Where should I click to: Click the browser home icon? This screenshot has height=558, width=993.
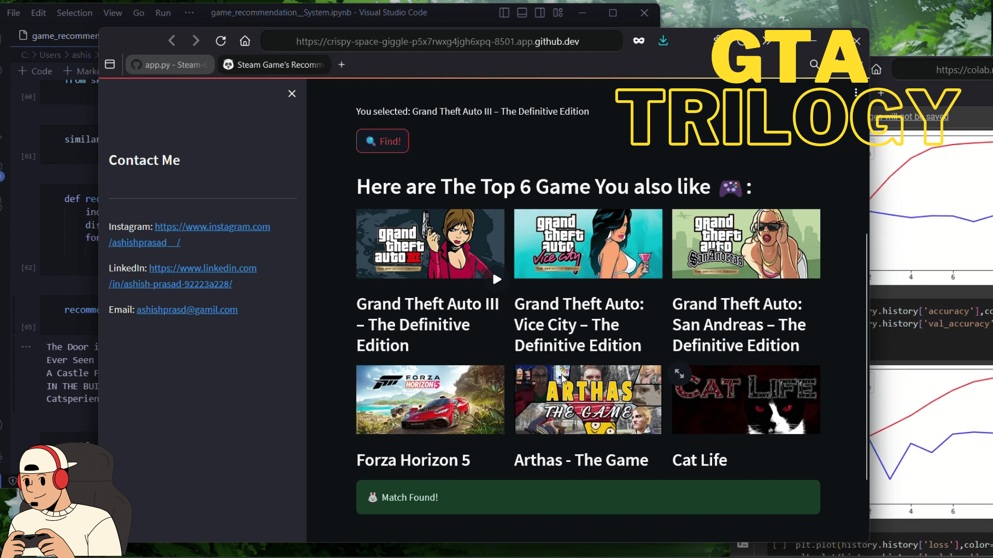pyautogui.click(x=245, y=41)
